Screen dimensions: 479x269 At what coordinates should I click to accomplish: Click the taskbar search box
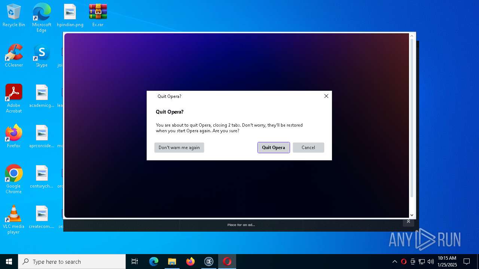click(72, 262)
